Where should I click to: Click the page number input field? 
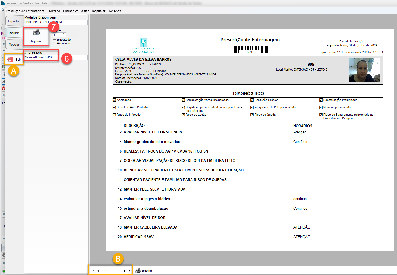(x=109, y=271)
